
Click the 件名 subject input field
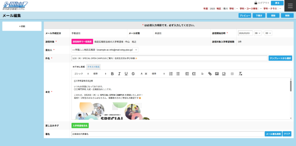[x=169, y=58]
